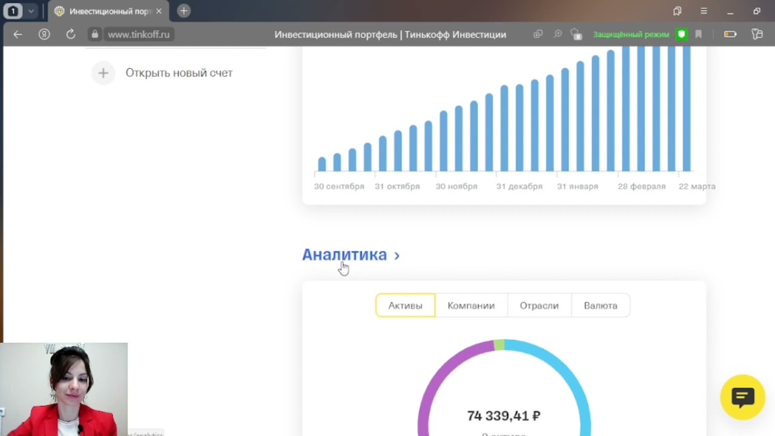The image size is (775, 436).
Task: Click the first bar above 30 сентября
Action: click(x=322, y=164)
